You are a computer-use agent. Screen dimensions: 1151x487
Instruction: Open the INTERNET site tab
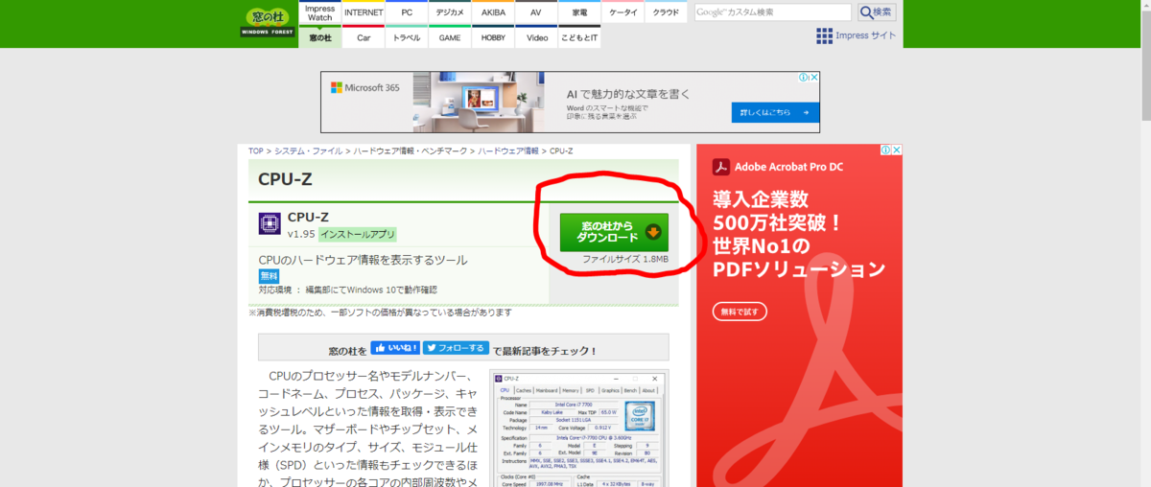[x=364, y=12]
